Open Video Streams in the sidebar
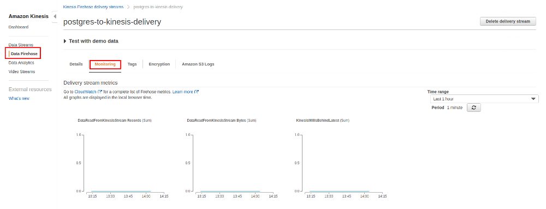This screenshot has width=546, height=209. 22,71
